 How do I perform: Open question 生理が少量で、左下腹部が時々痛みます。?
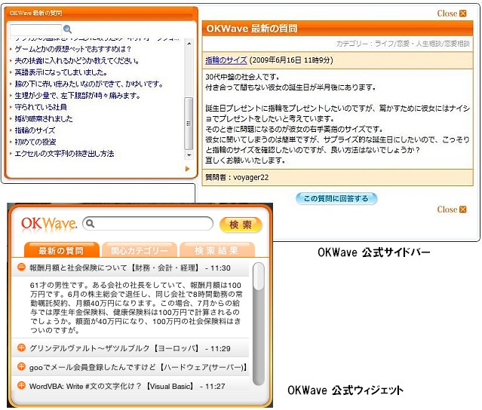pos(78,96)
